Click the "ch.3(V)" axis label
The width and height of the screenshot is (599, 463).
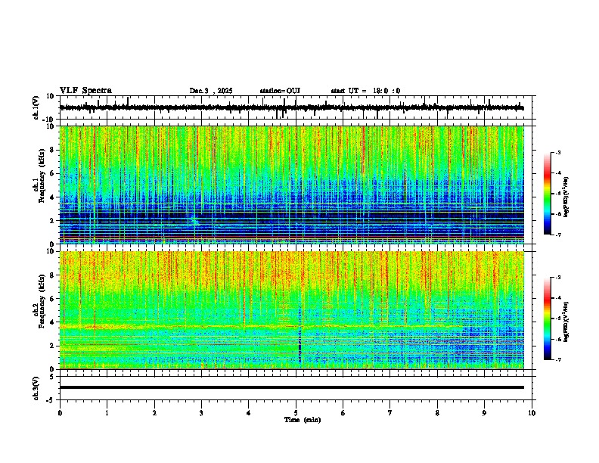pyautogui.click(x=36, y=388)
